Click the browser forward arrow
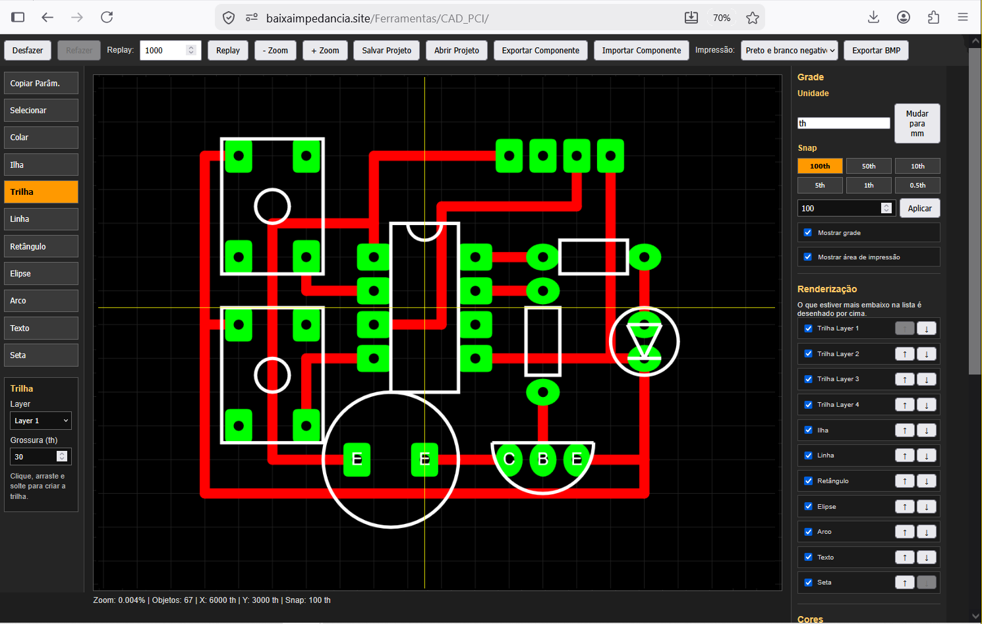This screenshot has width=982, height=624. [x=77, y=18]
